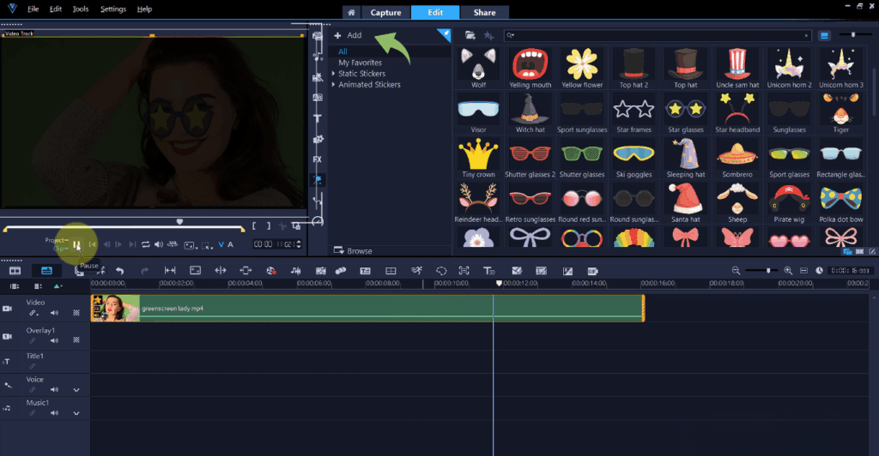Jump to the start with Home button
This screenshot has height=456, width=879.
pos(93,244)
